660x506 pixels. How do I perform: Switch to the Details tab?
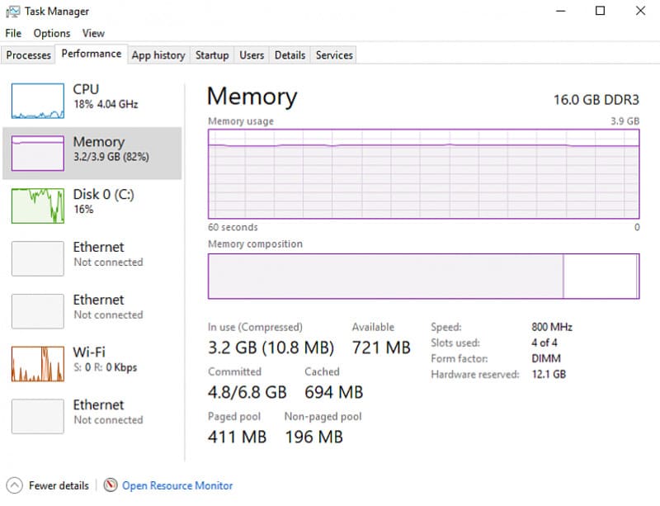click(x=290, y=55)
